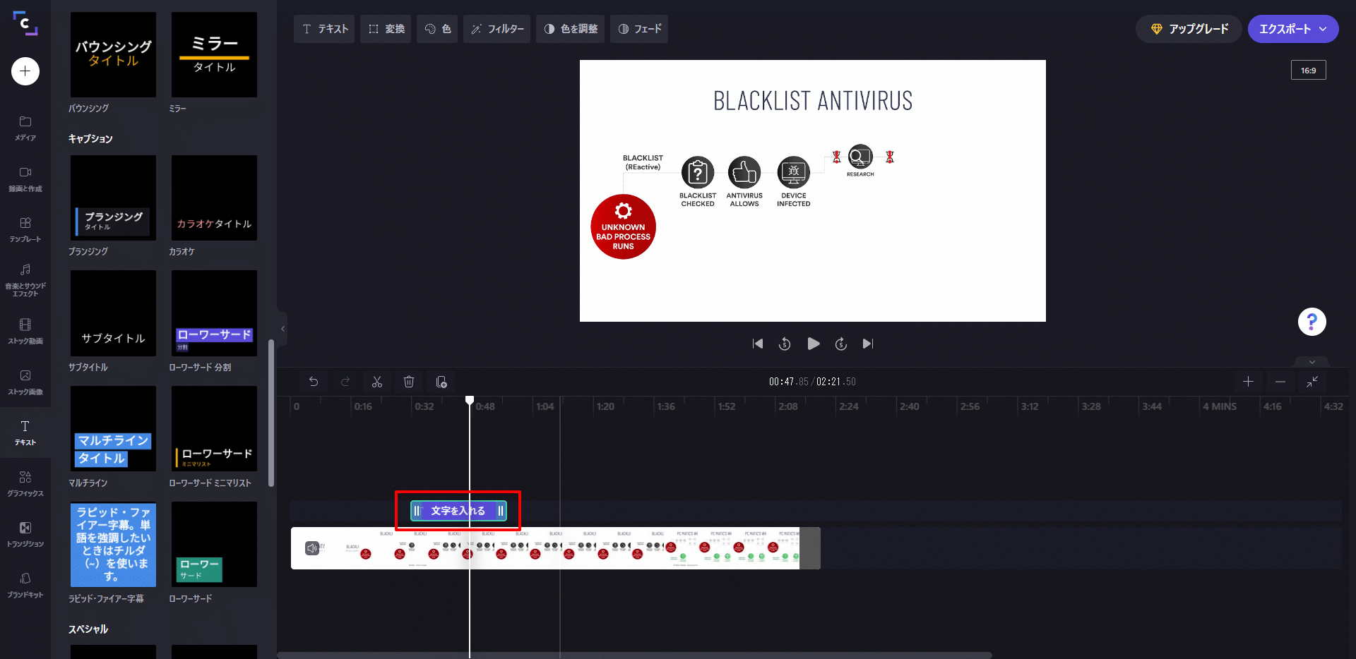This screenshot has height=659, width=1356.
Task: Skip to the start of the video
Action: pyautogui.click(x=758, y=344)
